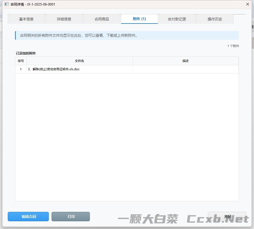The image size is (254, 229).
Task: Click the blue attachment info notice
Action: tap(127, 35)
